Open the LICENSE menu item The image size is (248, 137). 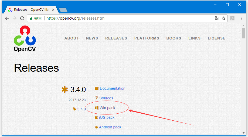click(x=216, y=38)
